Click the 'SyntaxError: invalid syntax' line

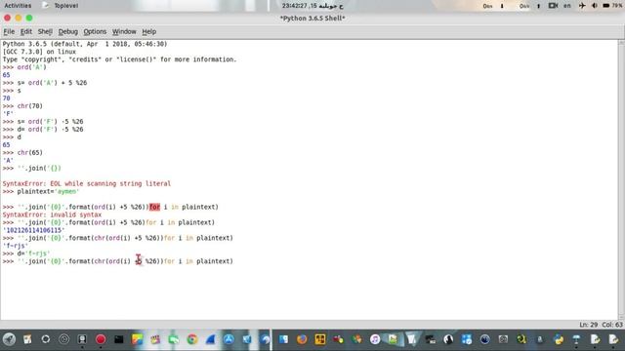[52, 214]
